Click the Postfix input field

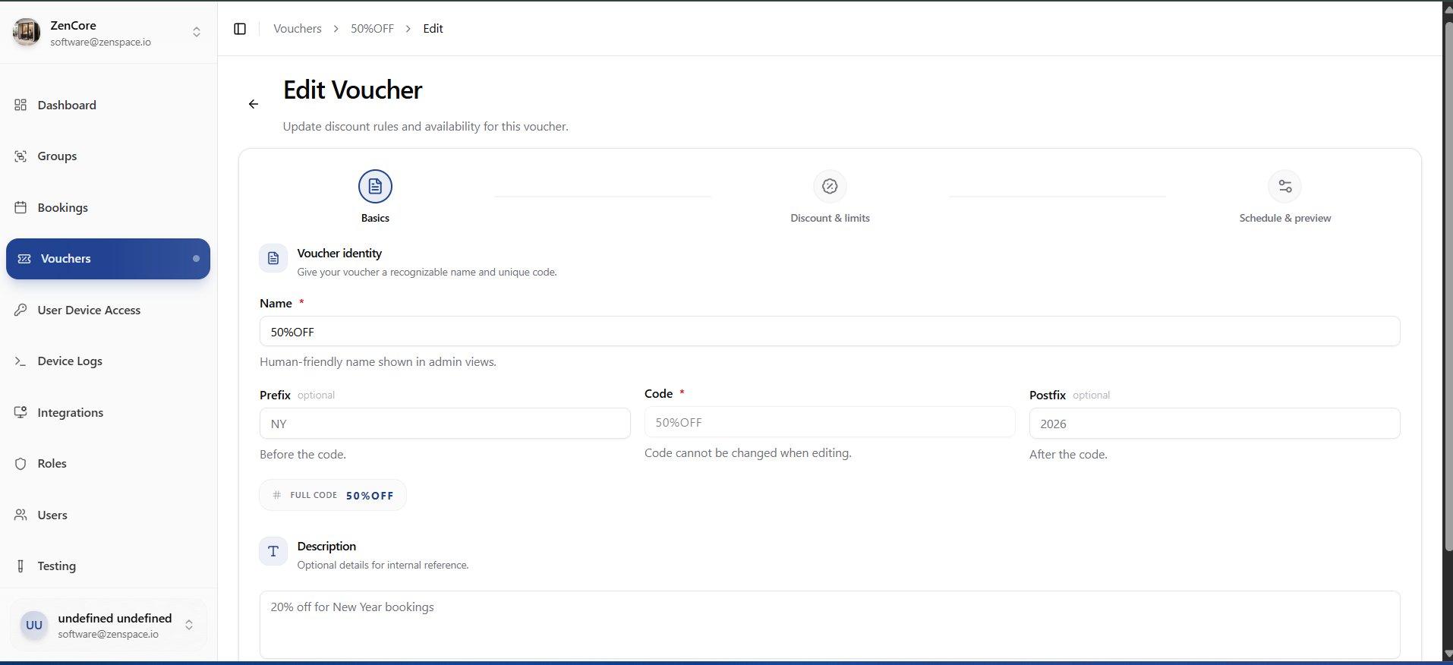click(x=1215, y=424)
